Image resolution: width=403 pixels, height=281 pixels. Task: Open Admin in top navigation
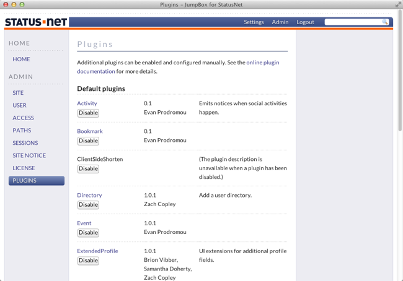tap(280, 22)
